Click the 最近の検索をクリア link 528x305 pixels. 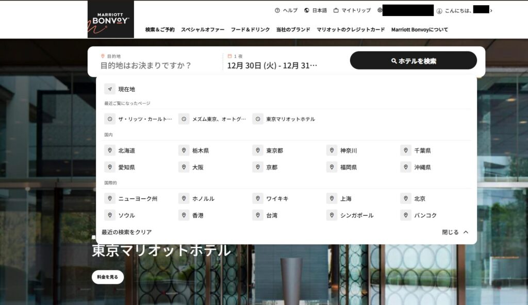(x=125, y=232)
